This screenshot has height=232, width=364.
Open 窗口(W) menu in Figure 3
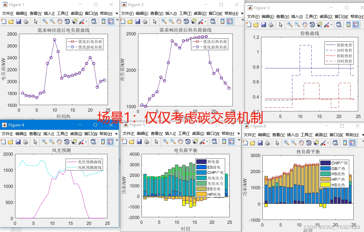342,17
